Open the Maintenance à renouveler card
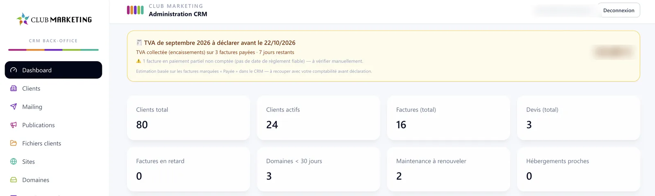Viewport: 655px width, 196px height. click(448, 169)
